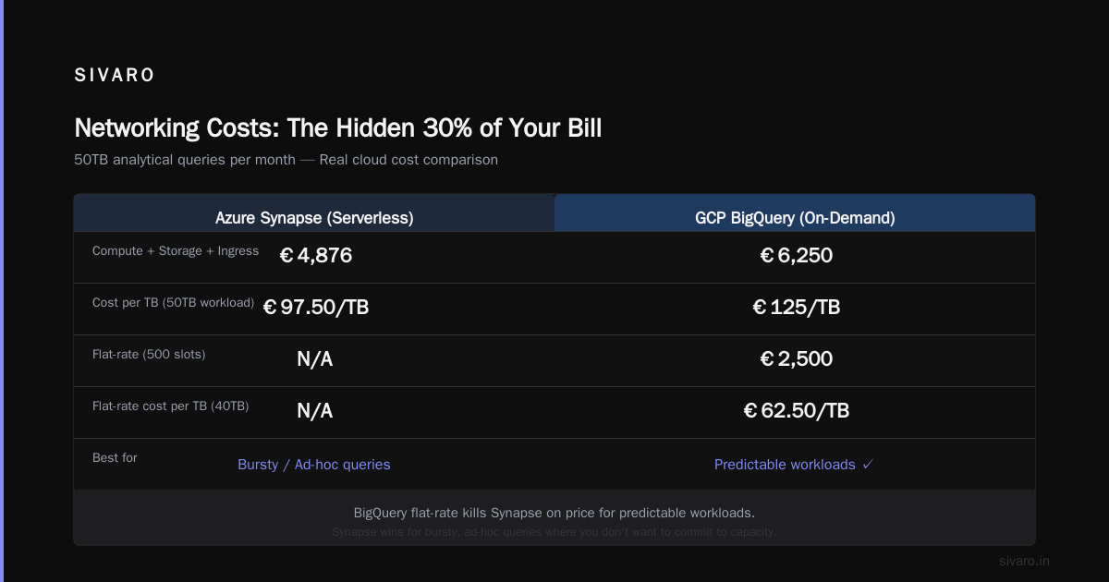The width and height of the screenshot is (1109, 582).
Task: Click the 'Flat-rate cost per TB (40TB)' label
Action: 171,406
